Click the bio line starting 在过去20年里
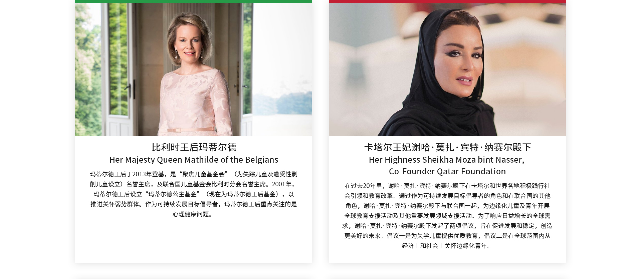 [x=447, y=186]
